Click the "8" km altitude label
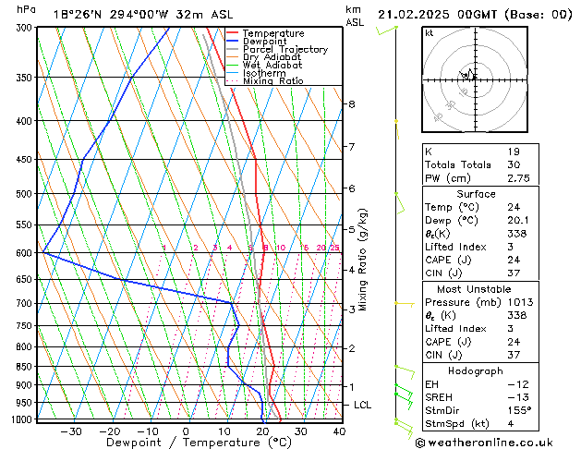Viewport: 581px width, 449px height. coord(352,104)
